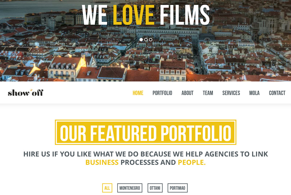Go to the Portfolio navigation link

(x=162, y=93)
